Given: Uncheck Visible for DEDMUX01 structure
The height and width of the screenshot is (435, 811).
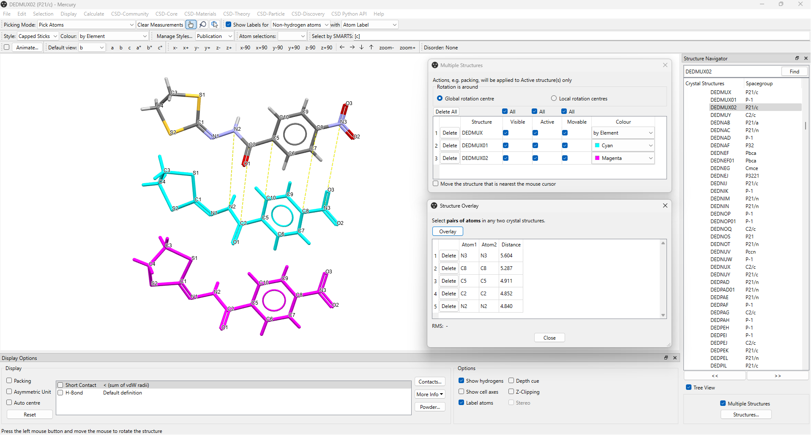Looking at the screenshot, I should [505, 146].
